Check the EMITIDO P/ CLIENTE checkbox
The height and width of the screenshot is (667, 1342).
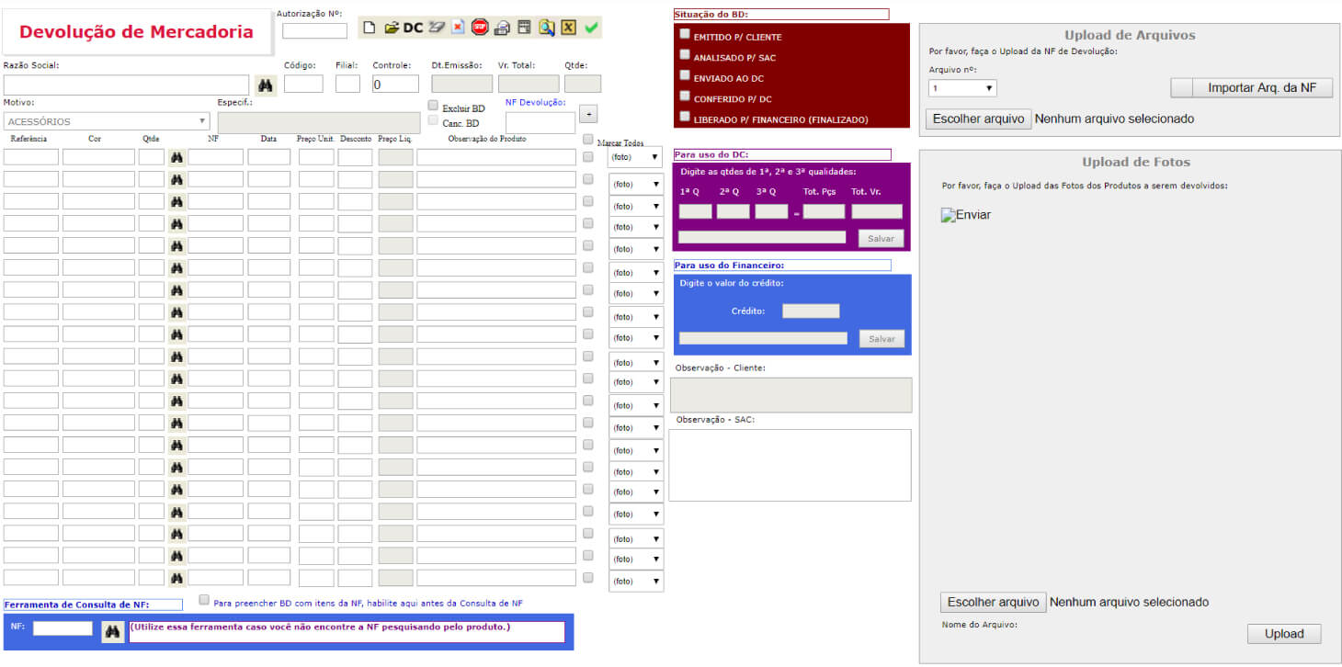(x=685, y=34)
